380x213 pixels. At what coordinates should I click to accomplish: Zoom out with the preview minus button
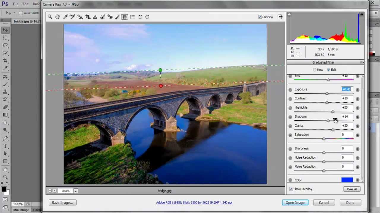(50, 191)
